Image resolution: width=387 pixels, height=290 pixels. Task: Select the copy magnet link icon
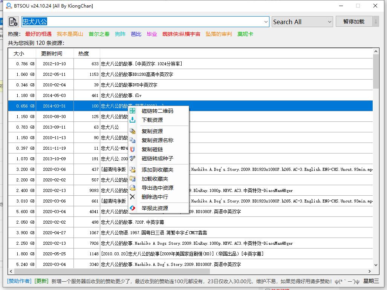click(x=132, y=149)
